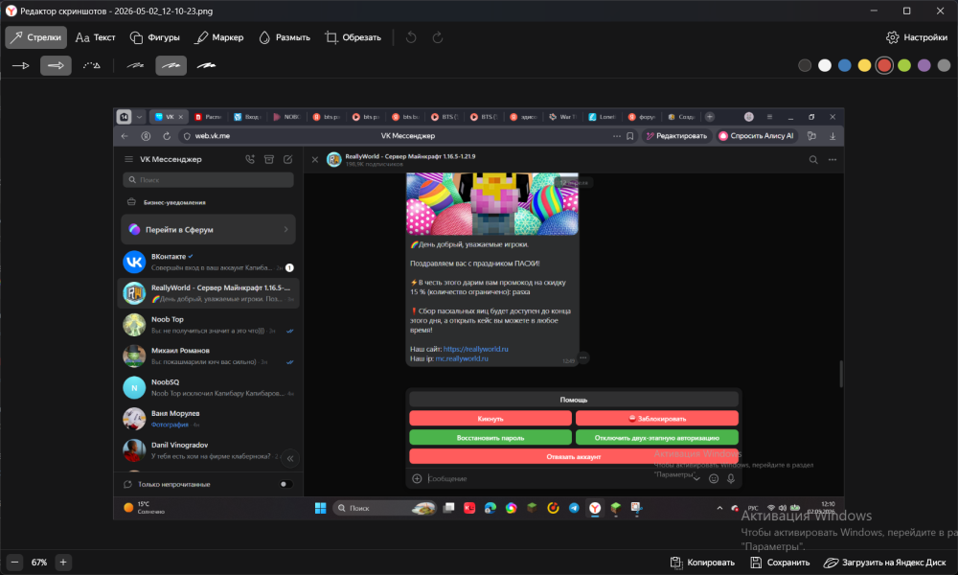Click the emoji smiley in message field

coord(713,478)
